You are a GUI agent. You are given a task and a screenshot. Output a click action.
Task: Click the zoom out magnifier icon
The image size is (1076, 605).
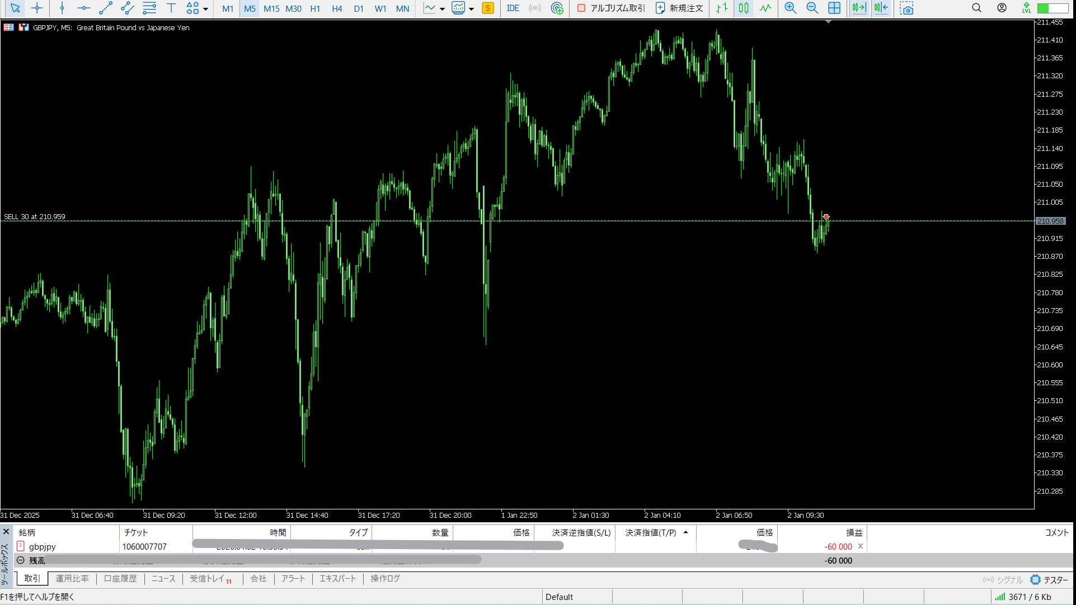(x=812, y=8)
